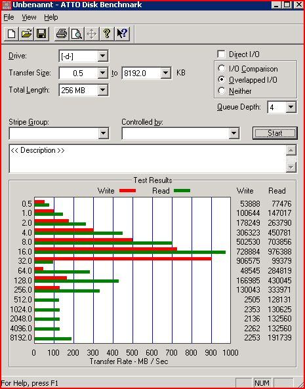The width and height of the screenshot is (305, 389).
Task: Click the 'Transfer Rate - MB / Sec' axis label
Action: tap(129, 361)
